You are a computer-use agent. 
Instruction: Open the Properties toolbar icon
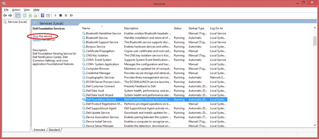point(25,15)
